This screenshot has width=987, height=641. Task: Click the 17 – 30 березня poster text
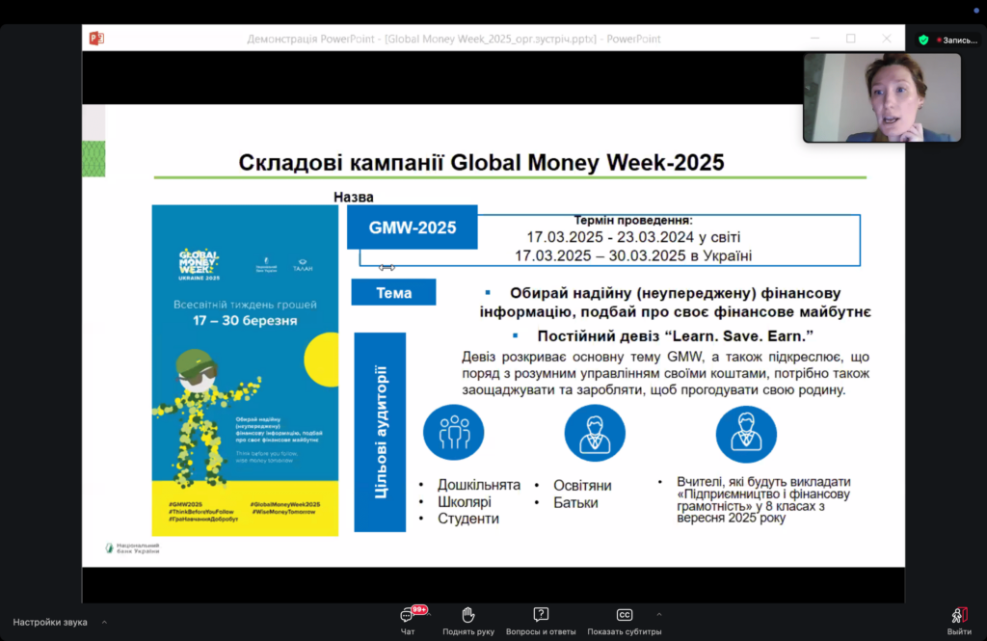[x=245, y=320]
